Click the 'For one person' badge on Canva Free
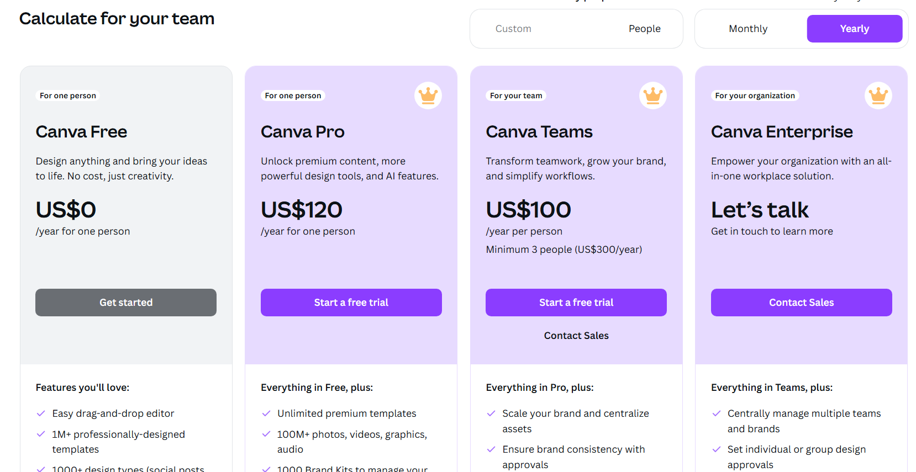 point(67,96)
